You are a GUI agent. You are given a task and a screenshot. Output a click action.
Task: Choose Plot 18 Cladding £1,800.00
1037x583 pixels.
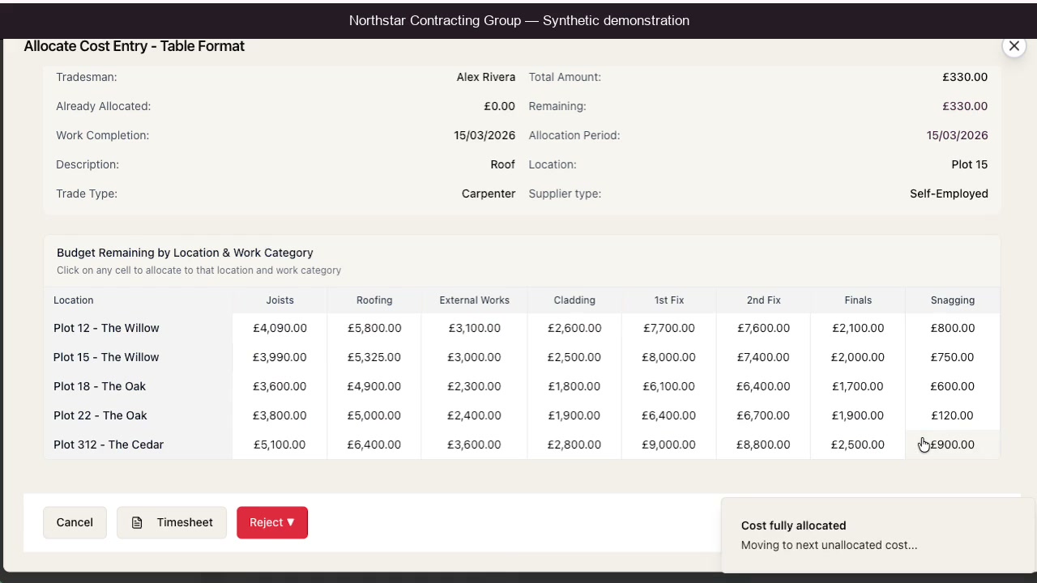pos(574,386)
